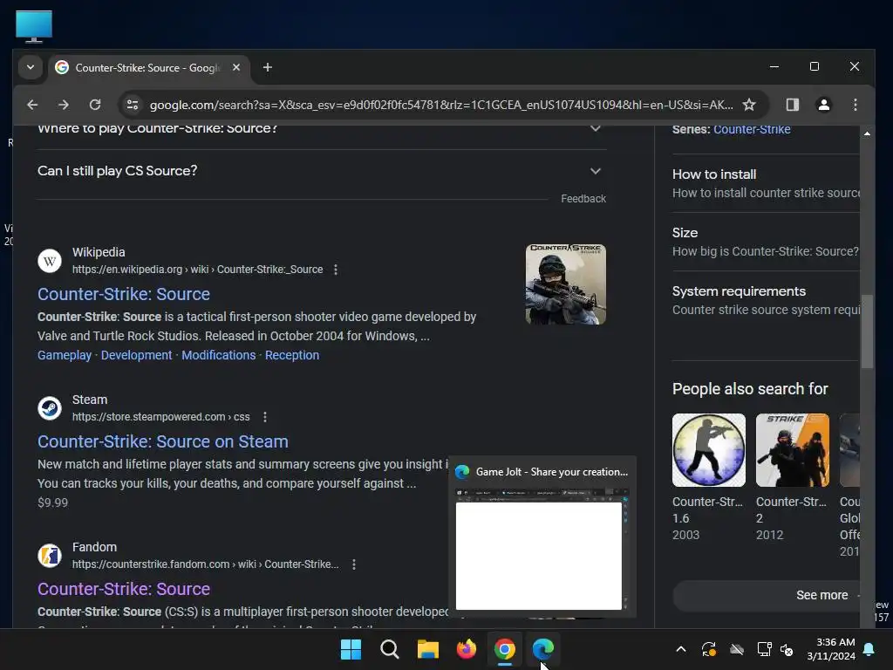Switch to Microsoft Edge on the taskbar

(x=542, y=649)
